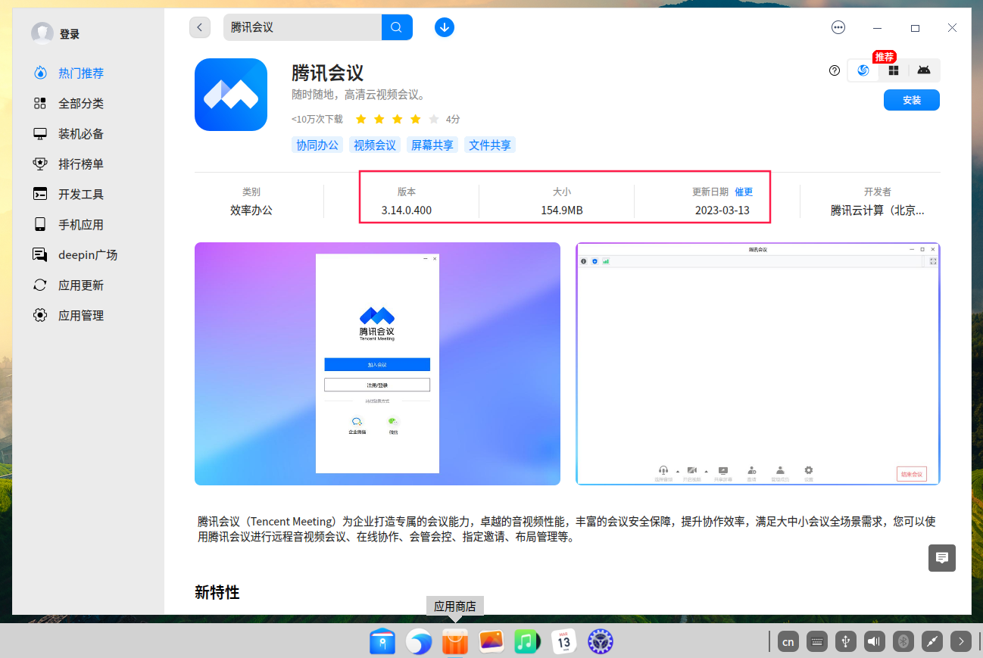Select the Windows version toggle

point(894,70)
